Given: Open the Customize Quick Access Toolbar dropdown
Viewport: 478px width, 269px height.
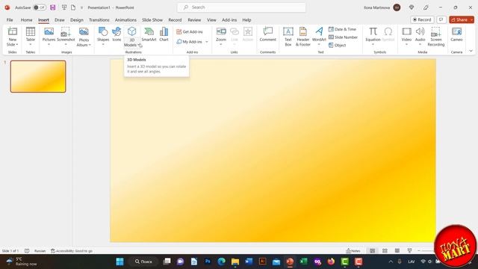Looking at the screenshot, I should (81, 7).
